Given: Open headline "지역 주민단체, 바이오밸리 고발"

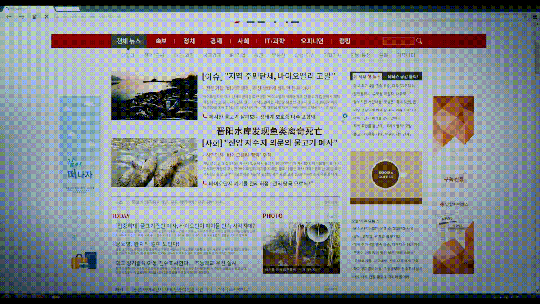Looking at the screenshot, I should click(x=269, y=76).
